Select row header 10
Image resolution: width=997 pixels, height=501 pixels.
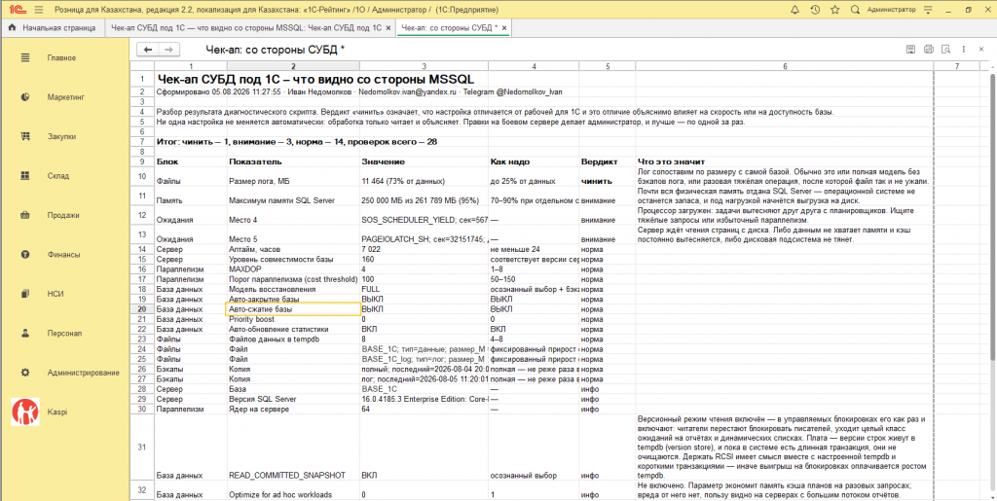(142, 176)
